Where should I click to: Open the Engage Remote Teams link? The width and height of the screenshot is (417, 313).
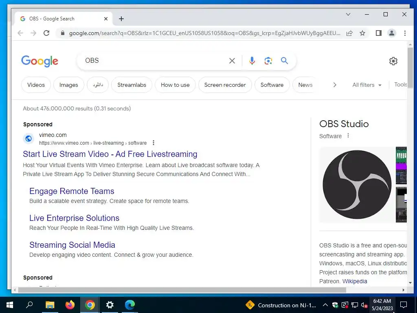click(72, 191)
